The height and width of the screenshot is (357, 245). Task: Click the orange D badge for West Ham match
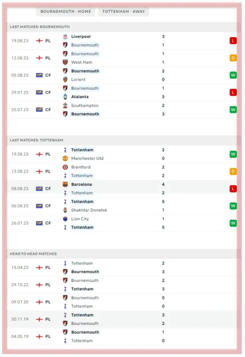click(x=233, y=58)
